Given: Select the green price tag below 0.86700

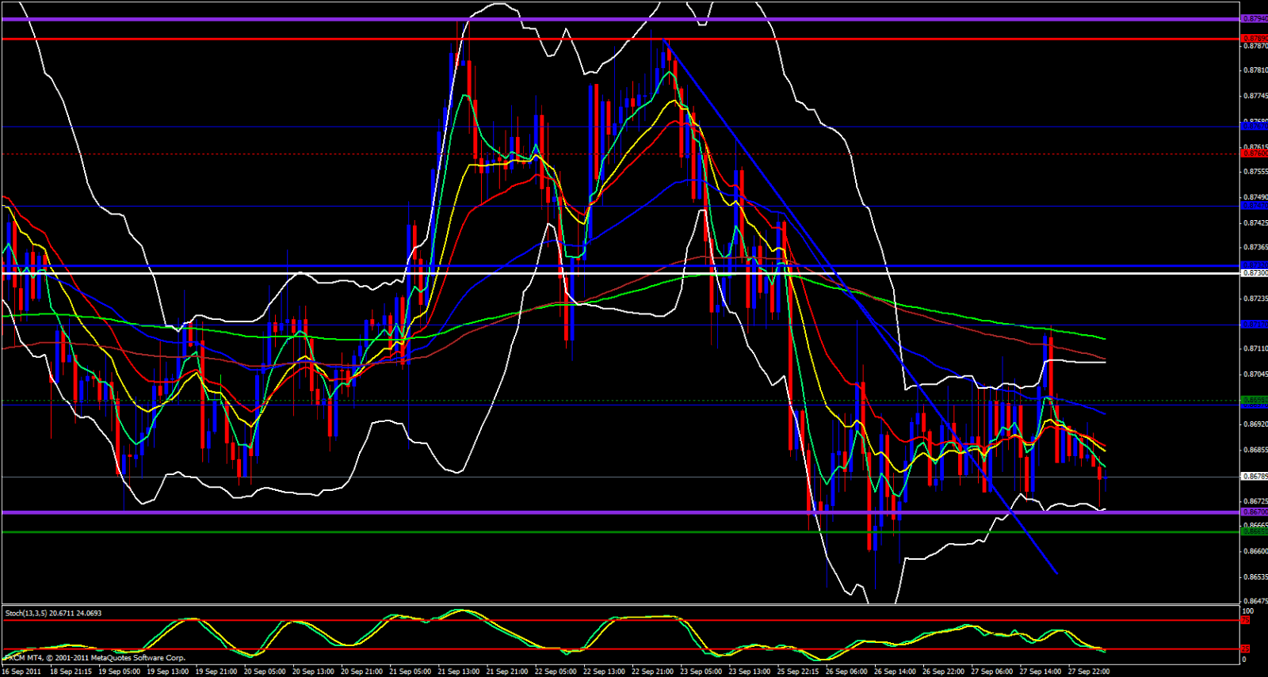Looking at the screenshot, I should click(1255, 531).
